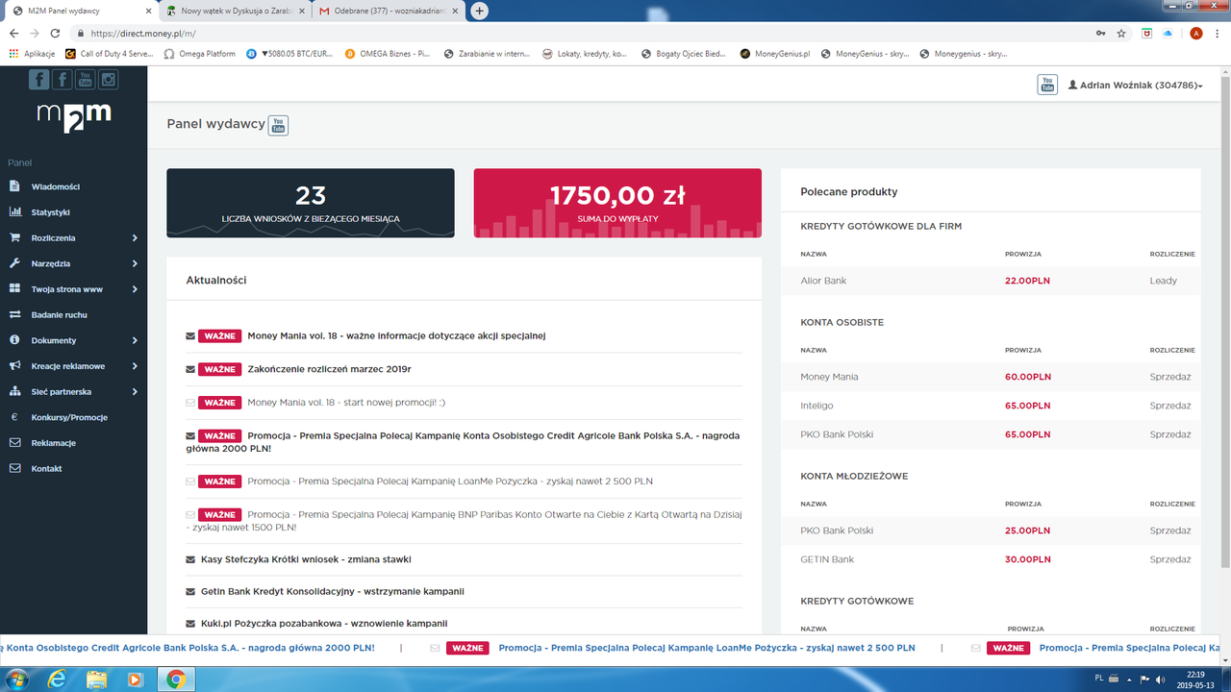1231x692 pixels.
Task: Open media player from taskbar
Action: click(x=135, y=680)
